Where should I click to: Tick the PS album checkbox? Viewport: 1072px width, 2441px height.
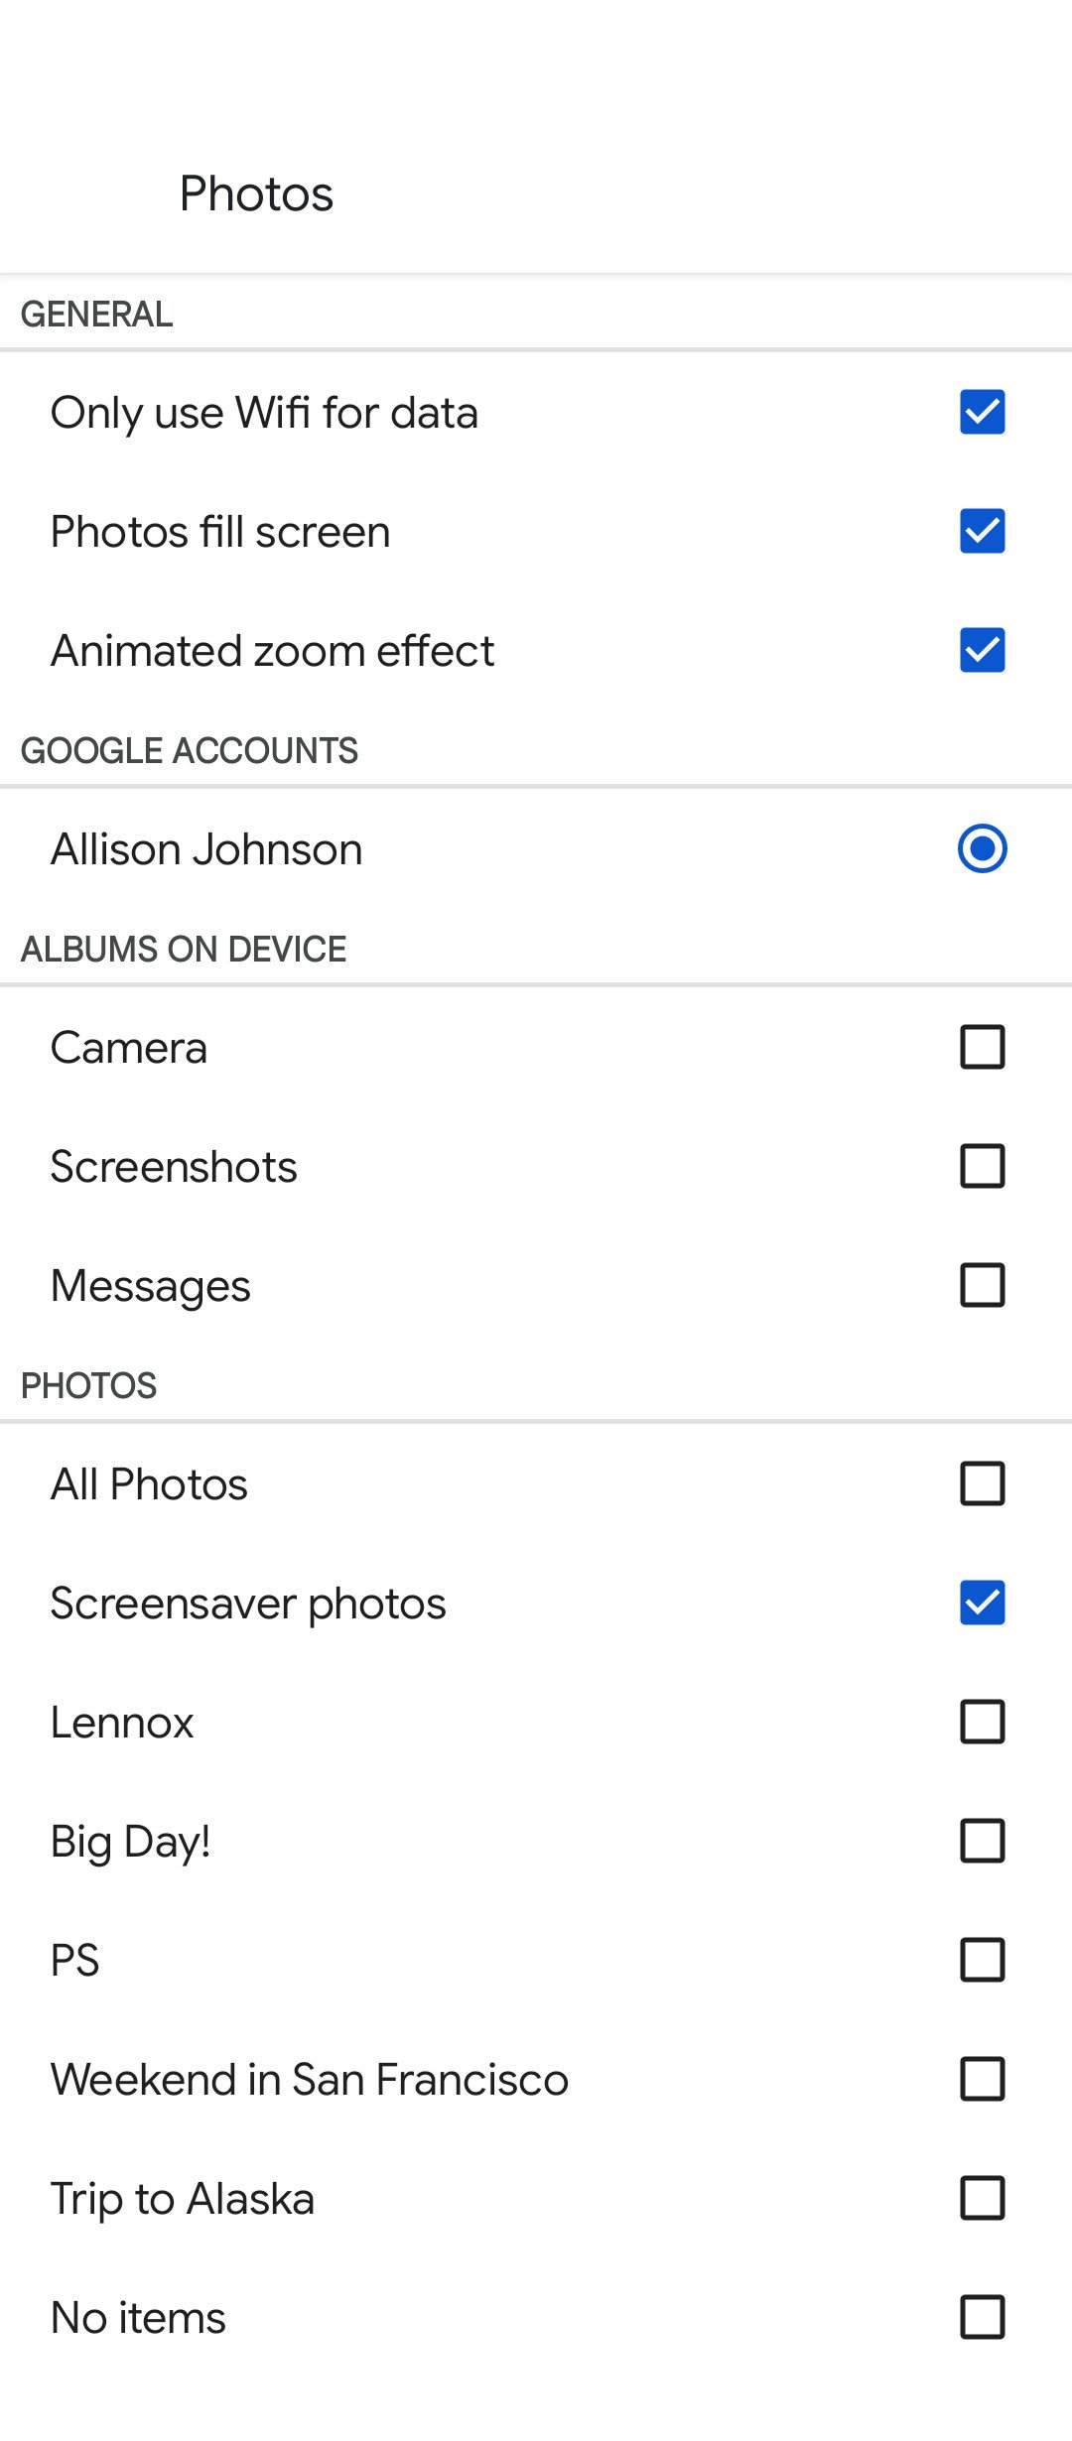coord(982,1960)
